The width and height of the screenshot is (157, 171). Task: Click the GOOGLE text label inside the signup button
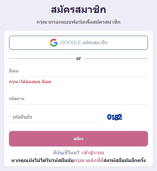(71, 43)
